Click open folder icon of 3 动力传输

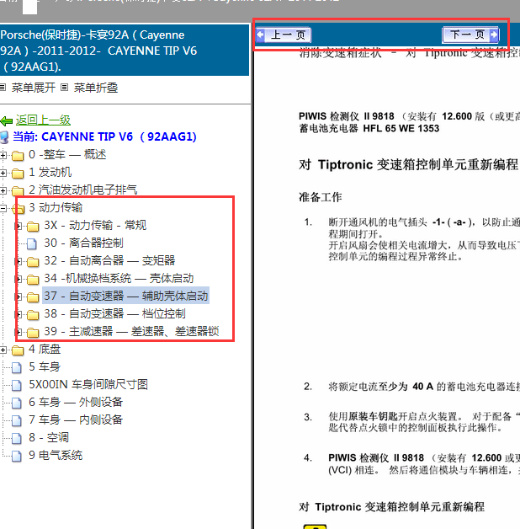18,209
